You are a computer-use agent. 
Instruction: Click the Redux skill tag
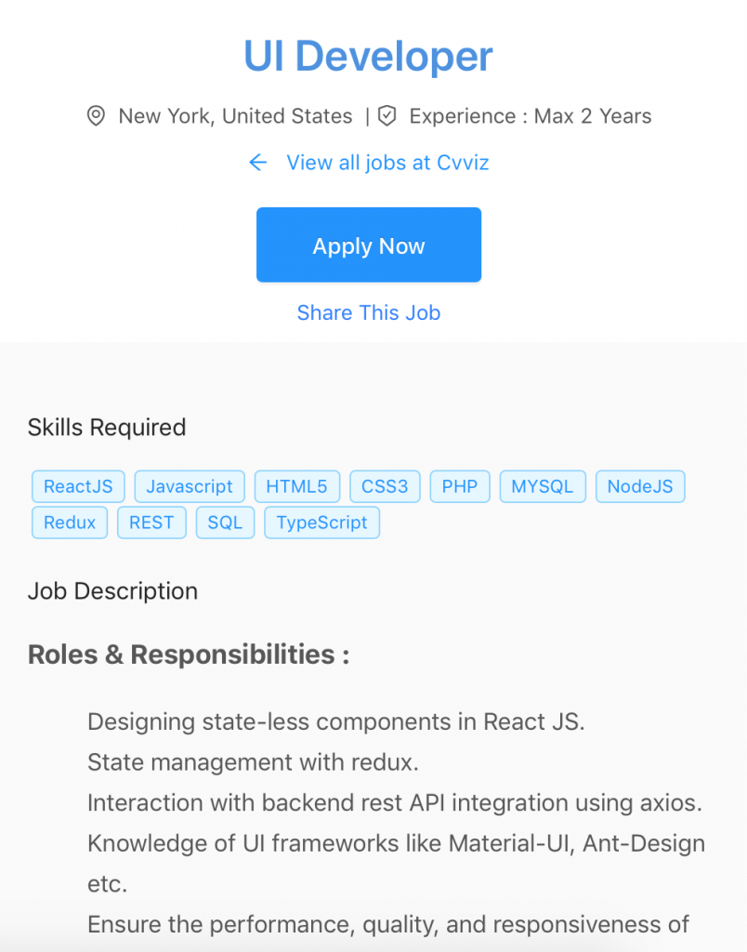coord(69,522)
